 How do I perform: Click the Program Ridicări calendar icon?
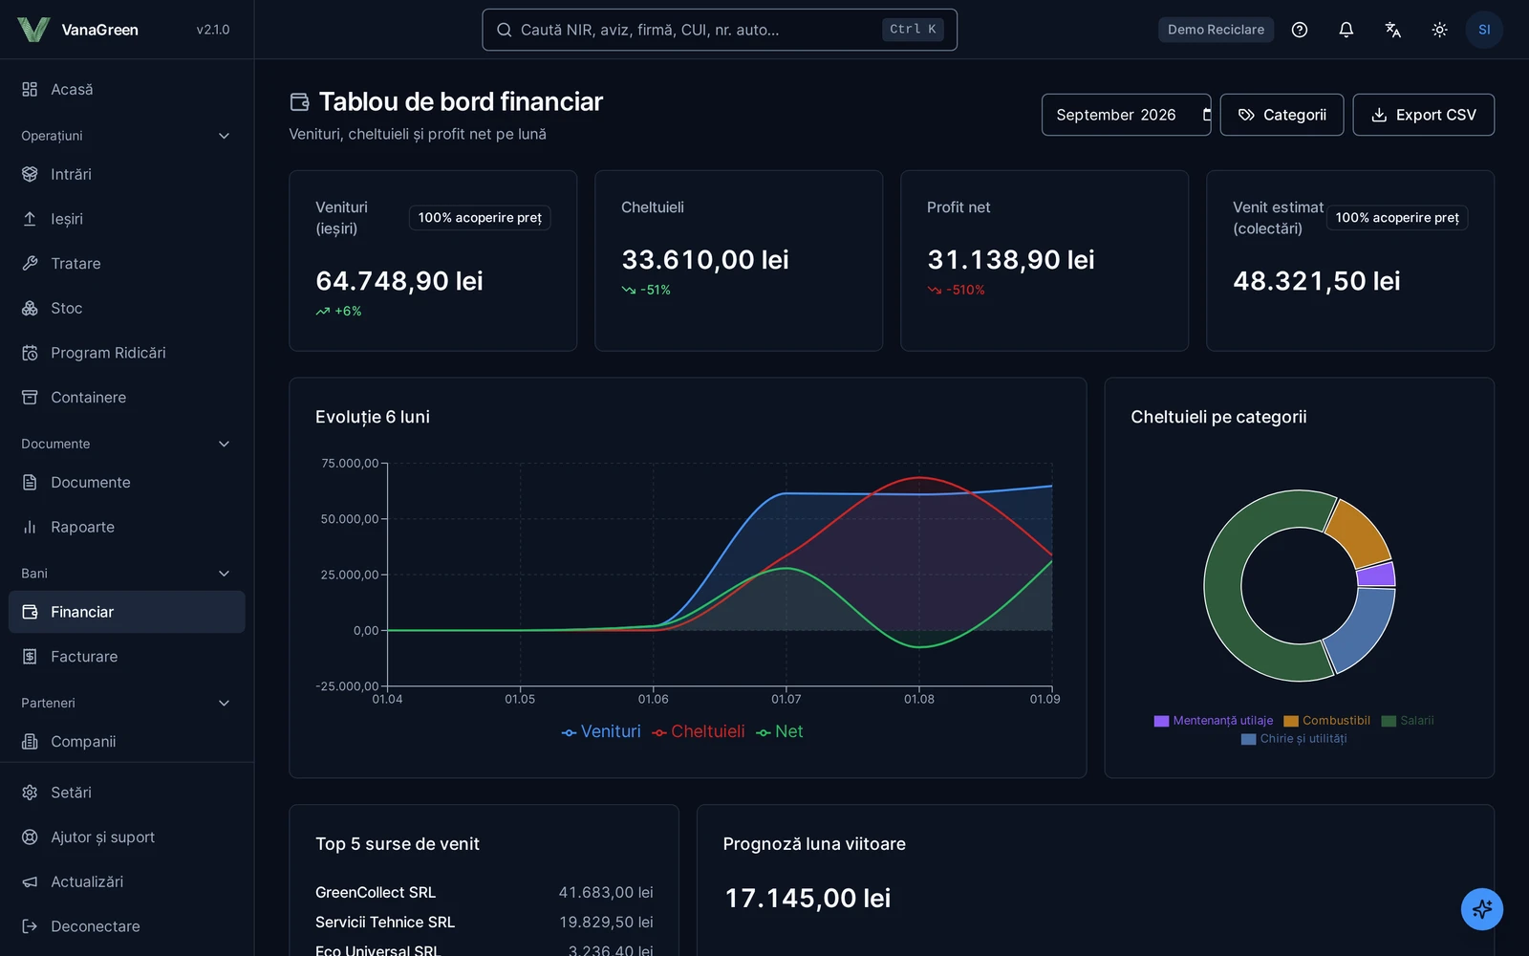[x=30, y=353]
